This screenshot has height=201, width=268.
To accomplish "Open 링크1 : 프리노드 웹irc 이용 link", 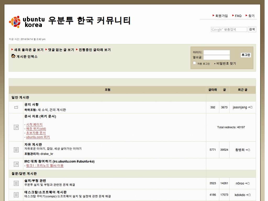I will tap(45, 166).
